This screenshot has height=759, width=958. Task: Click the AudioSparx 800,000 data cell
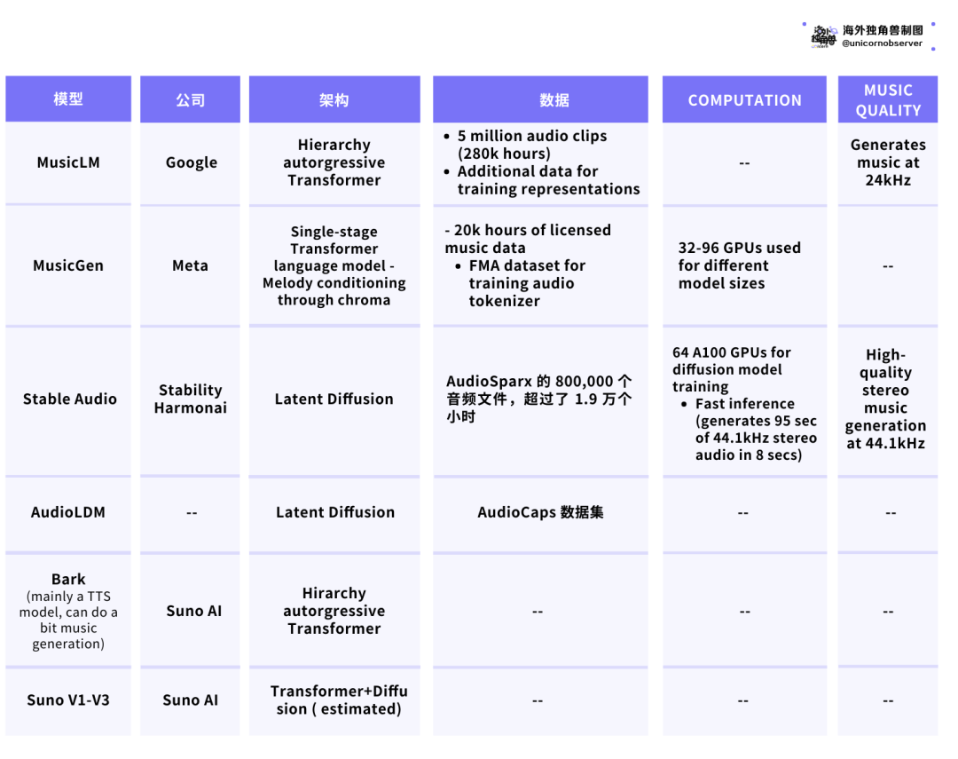point(541,399)
